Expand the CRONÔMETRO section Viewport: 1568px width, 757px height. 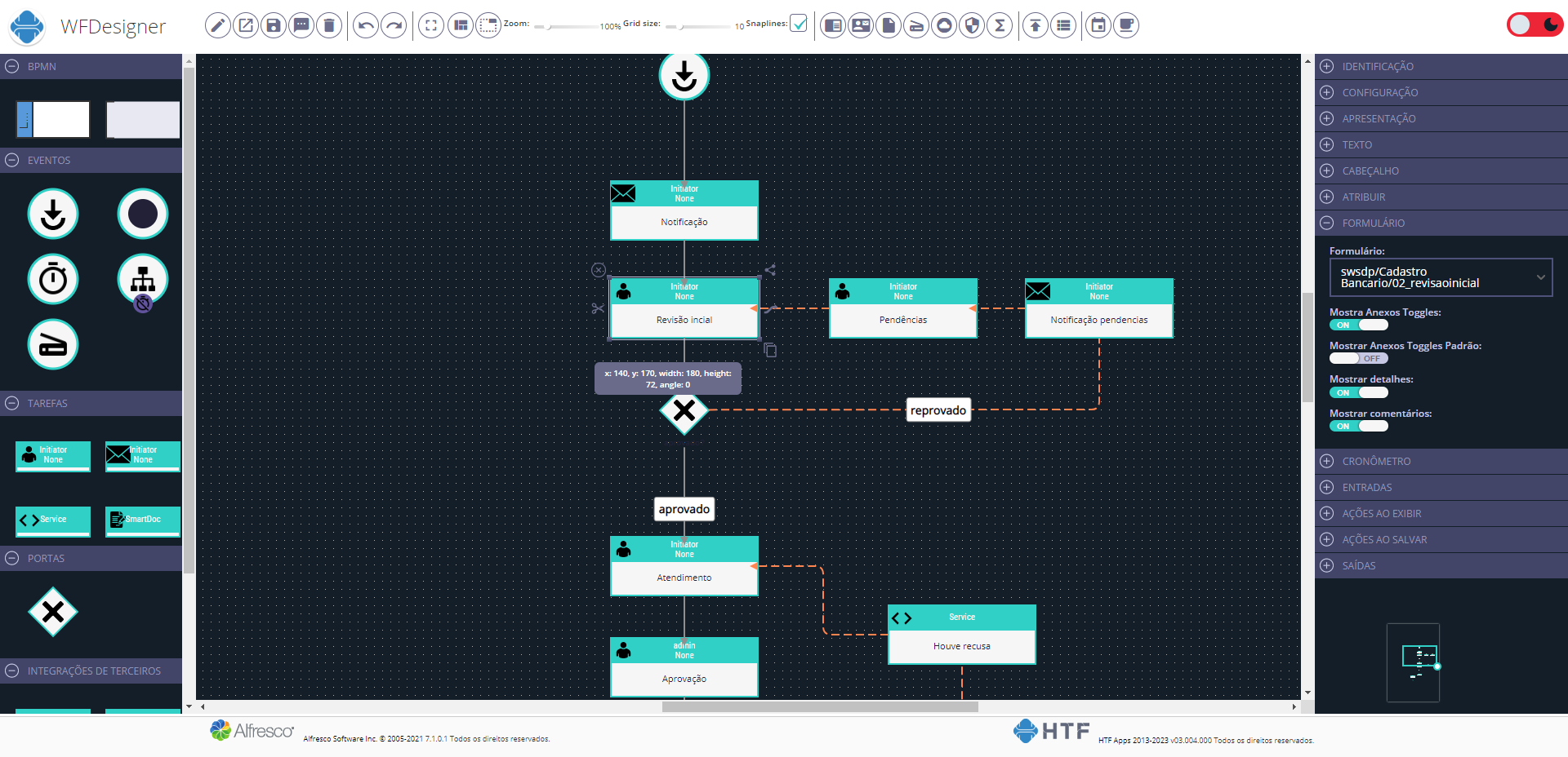coord(1375,461)
